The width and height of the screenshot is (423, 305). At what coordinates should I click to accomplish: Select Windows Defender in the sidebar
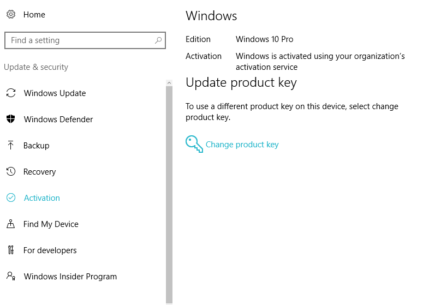58,119
